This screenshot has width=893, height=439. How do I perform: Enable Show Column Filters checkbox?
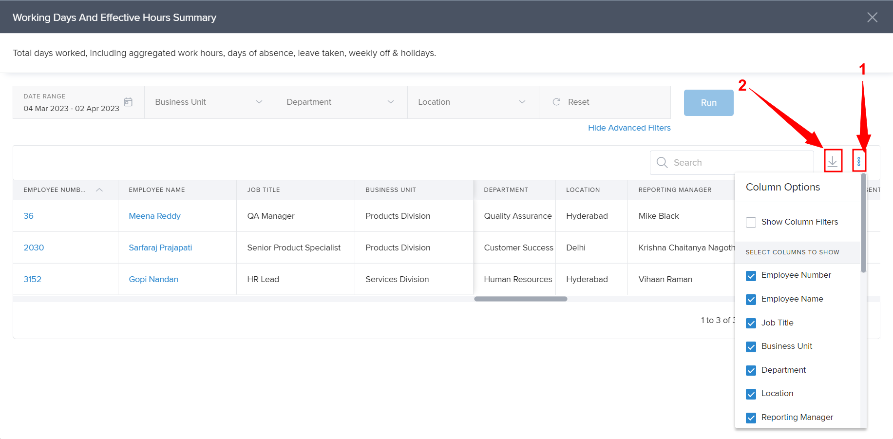(x=751, y=222)
